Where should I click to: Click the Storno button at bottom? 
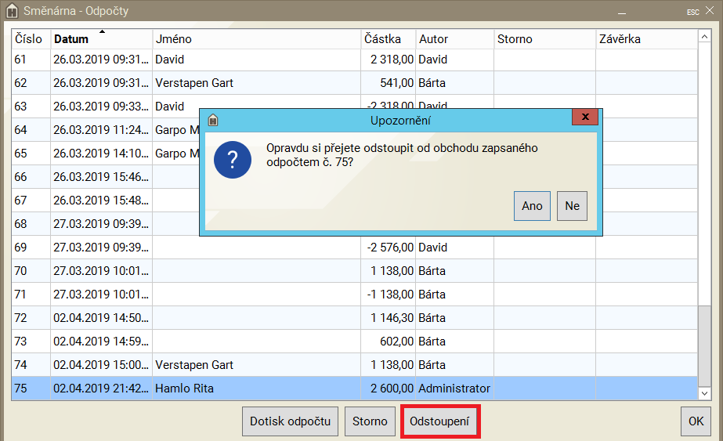tap(370, 421)
